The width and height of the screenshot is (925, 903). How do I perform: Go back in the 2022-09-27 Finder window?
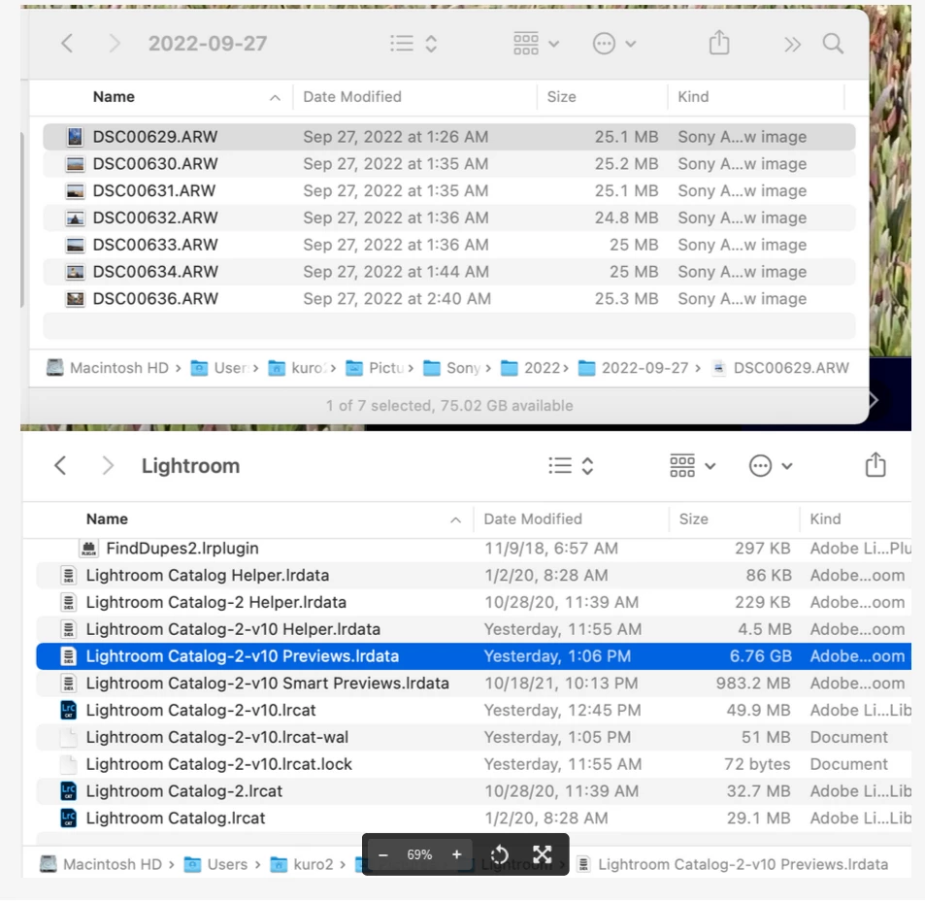[x=67, y=43]
